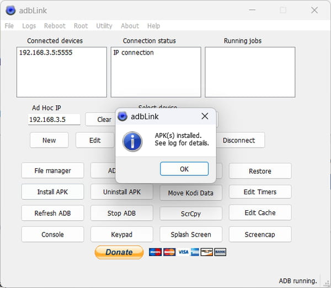Click the Restore button

[x=260, y=171]
